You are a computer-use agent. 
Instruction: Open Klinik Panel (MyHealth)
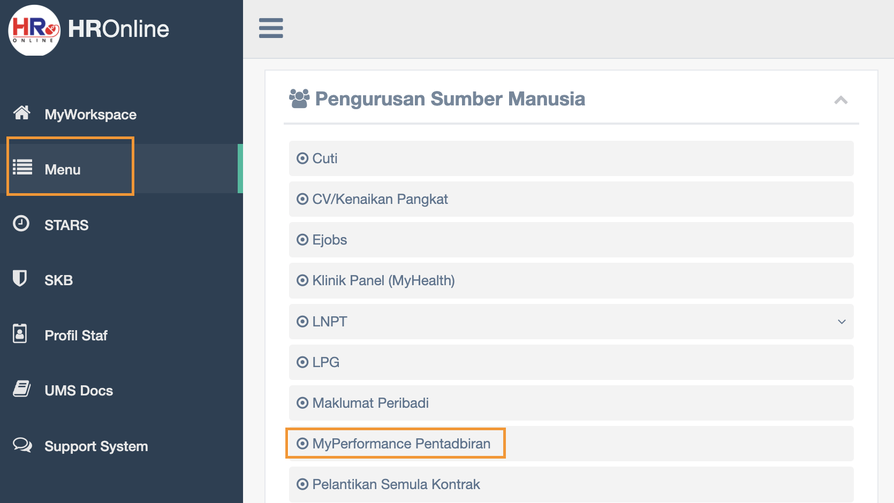point(383,280)
